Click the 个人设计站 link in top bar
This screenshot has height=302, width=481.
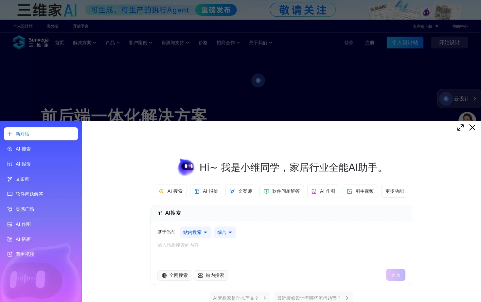pyautogui.click(x=23, y=26)
